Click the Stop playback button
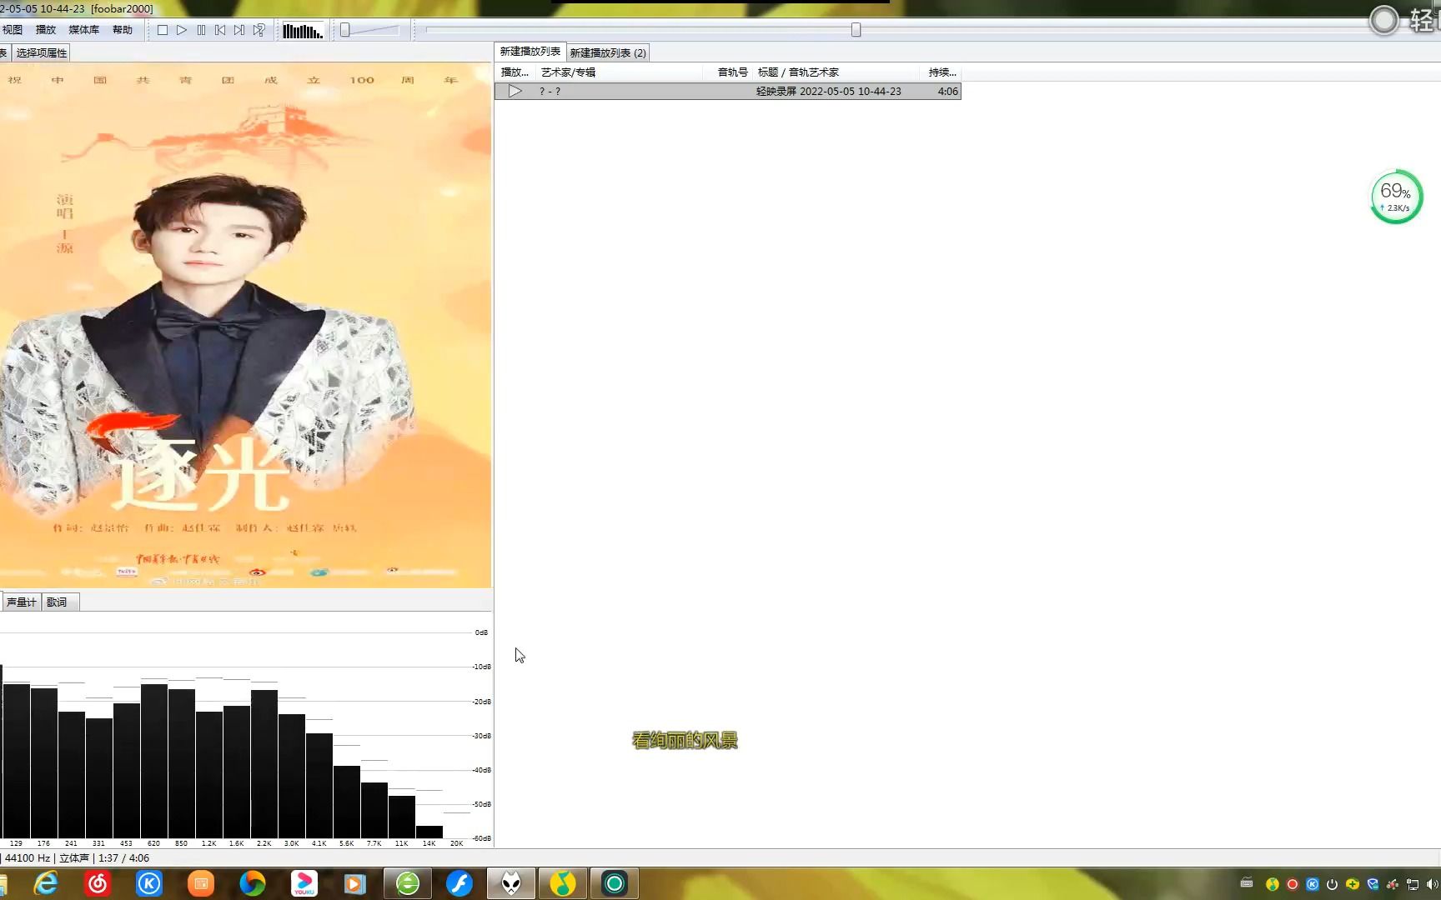 point(163,30)
